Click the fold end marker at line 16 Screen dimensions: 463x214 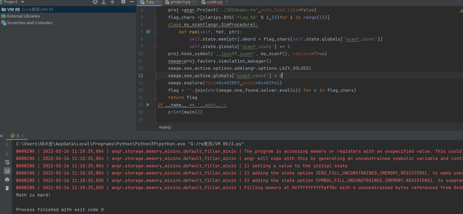click(x=156, y=97)
